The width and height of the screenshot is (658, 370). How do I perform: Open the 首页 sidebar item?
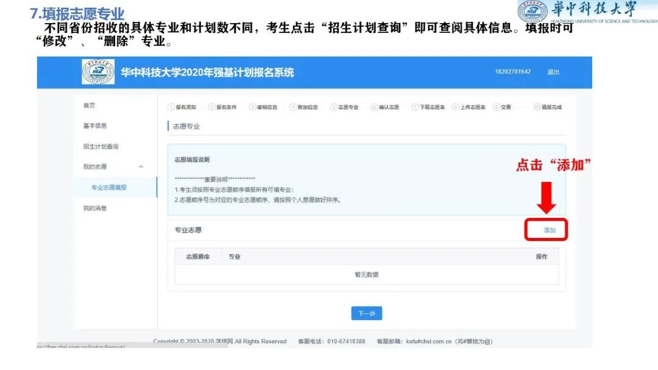point(89,106)
